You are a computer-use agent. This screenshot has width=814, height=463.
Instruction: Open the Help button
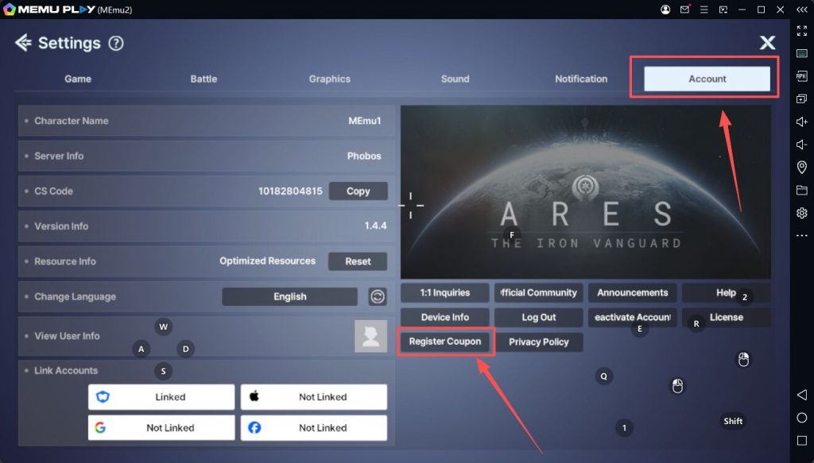click(727, 292)
